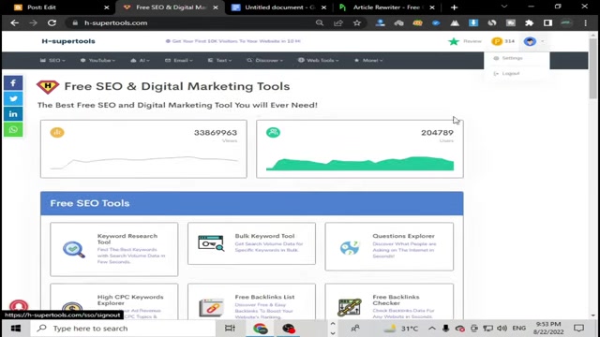Click the Free Backlinks Checker chain icon
The image size is (600, 337).
[350, 307]
